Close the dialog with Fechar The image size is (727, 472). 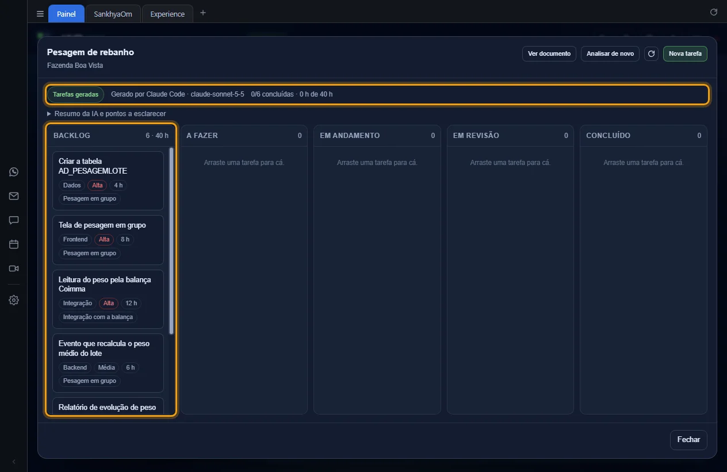pyautogui.click(x=688, y=440)
